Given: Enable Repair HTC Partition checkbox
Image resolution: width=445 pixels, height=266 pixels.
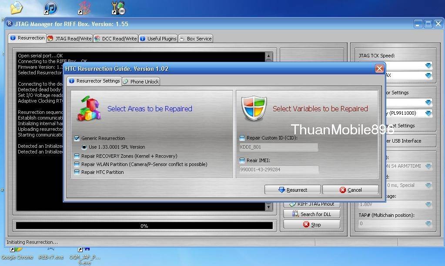Looking at the screenshot, I should [77, 172].
